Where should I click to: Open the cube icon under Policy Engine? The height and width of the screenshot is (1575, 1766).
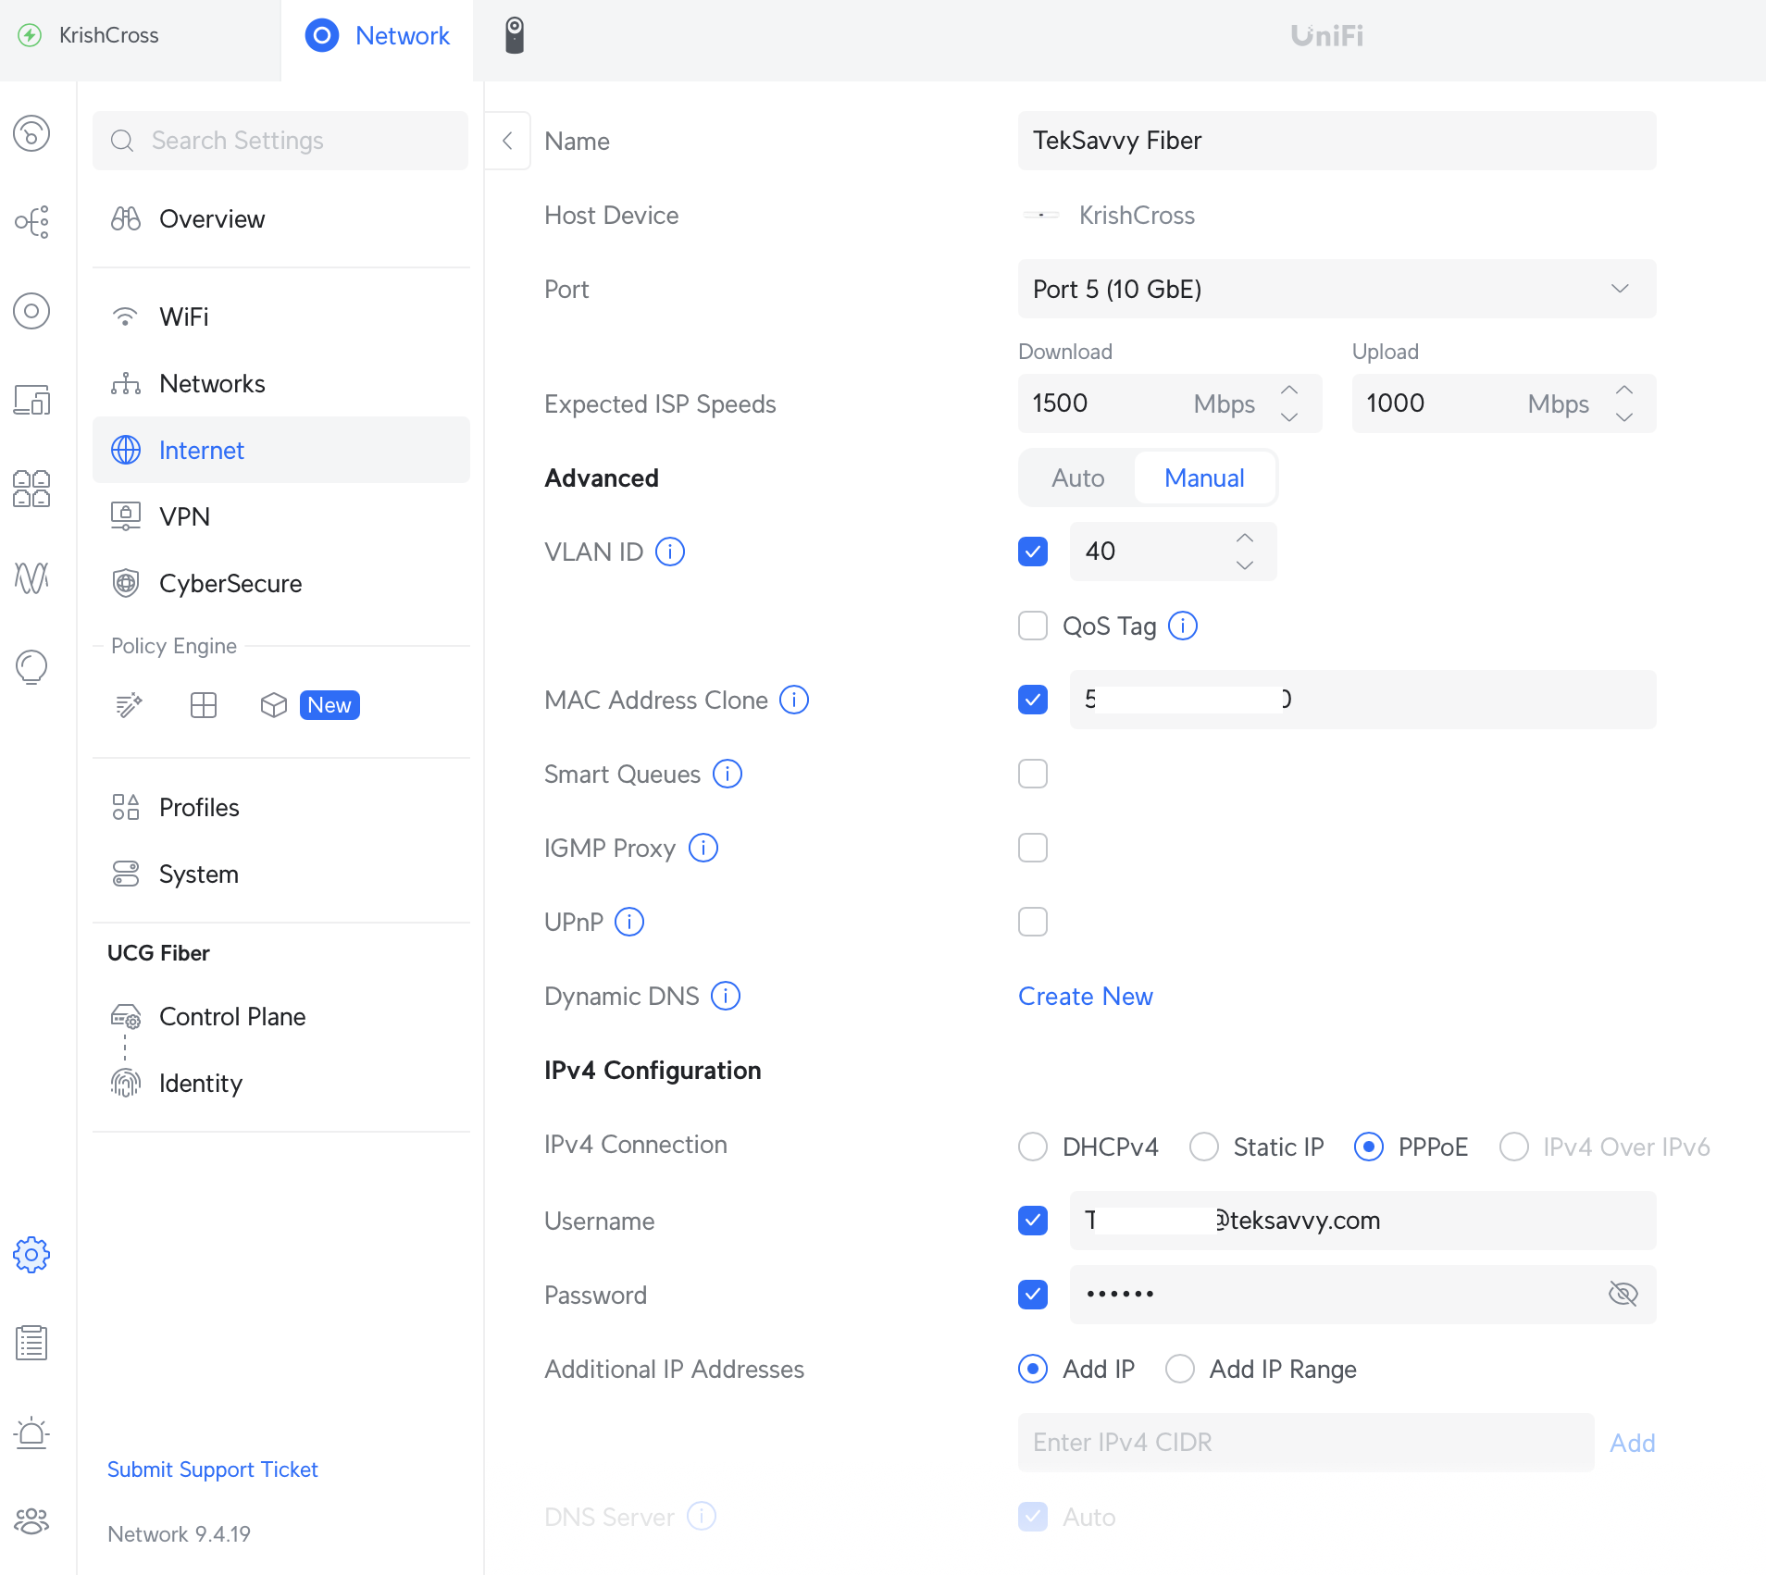[x=273, y=705]
